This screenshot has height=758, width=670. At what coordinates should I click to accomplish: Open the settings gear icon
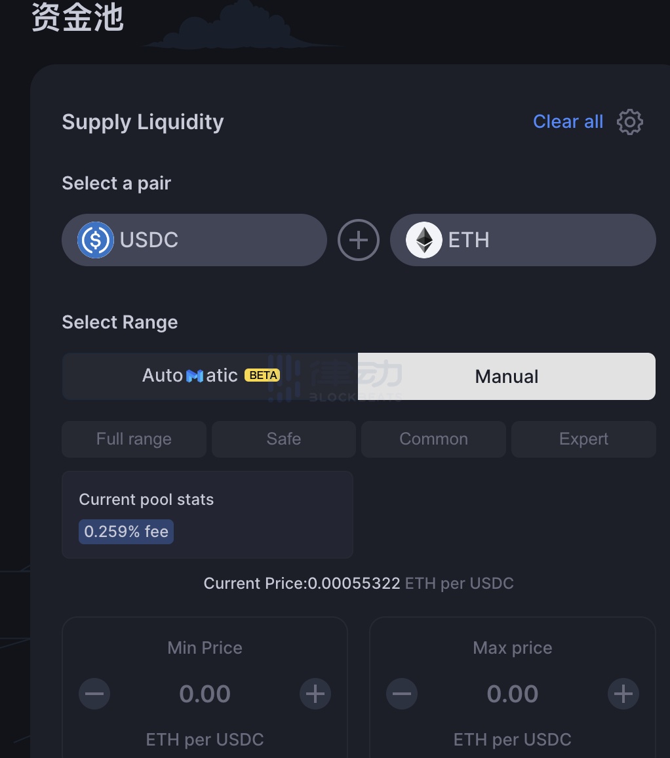[x=629, y=122]
